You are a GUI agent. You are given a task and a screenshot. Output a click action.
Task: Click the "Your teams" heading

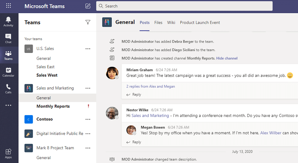coord(33,39)
